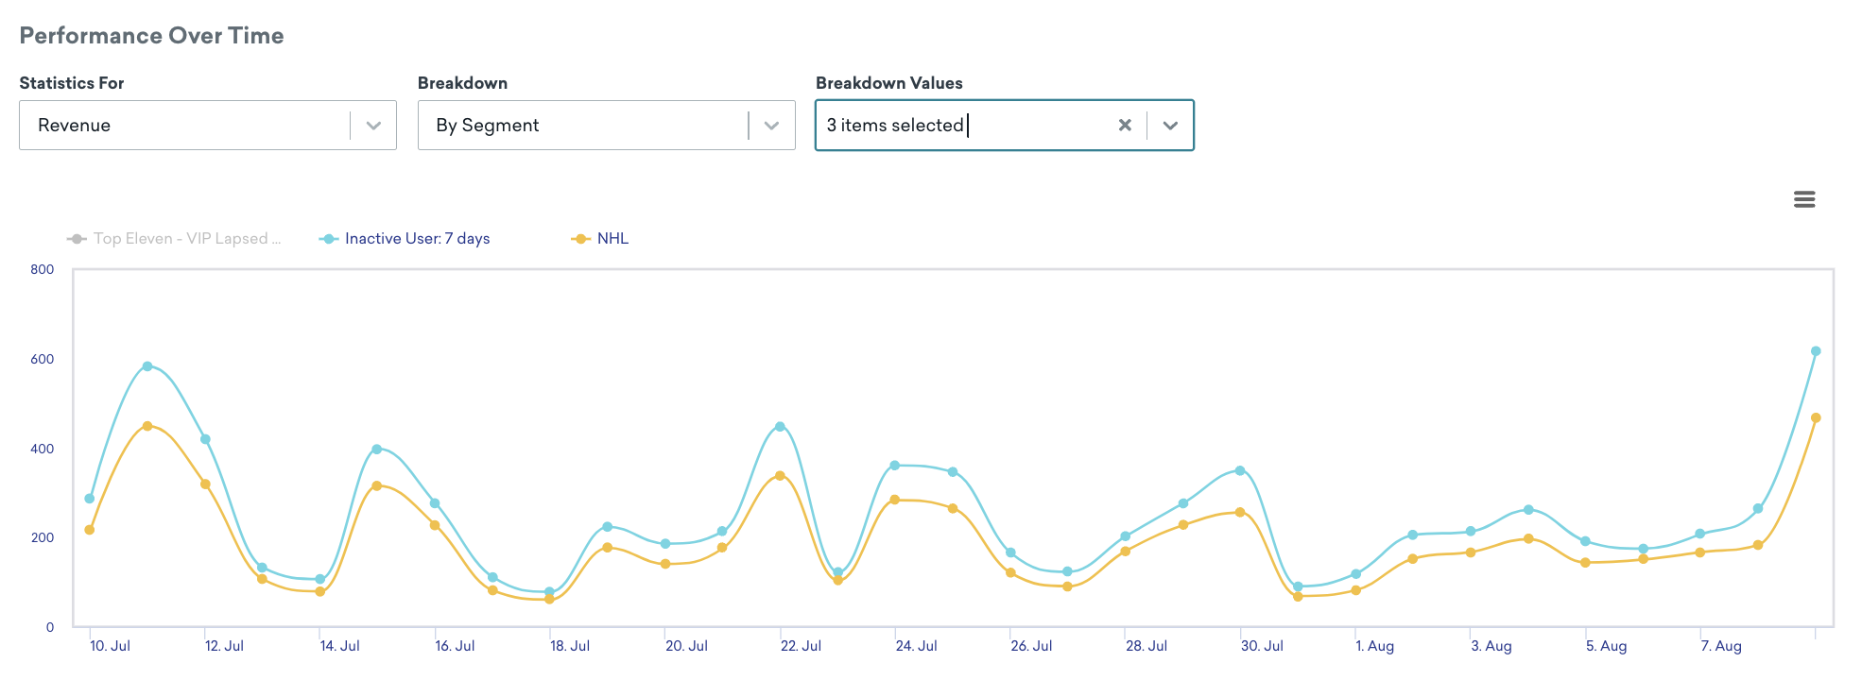The height and width of the screenshot is (697, 1862).
Task: Click Performance Over Time heading
Action: (x=151, y=36)
